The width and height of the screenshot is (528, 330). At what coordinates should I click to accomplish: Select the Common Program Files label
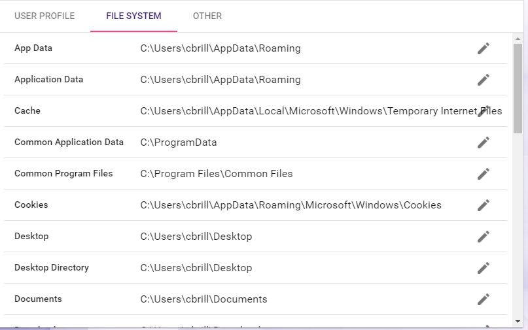[x=63, y=174]
